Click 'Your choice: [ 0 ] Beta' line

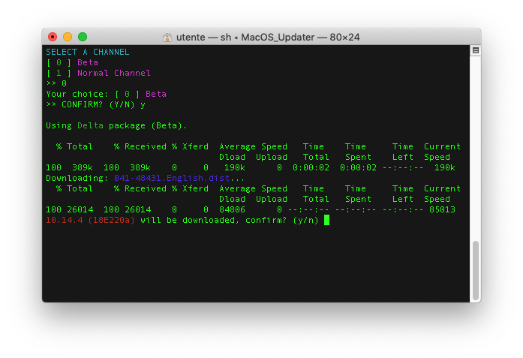point(106,94)
